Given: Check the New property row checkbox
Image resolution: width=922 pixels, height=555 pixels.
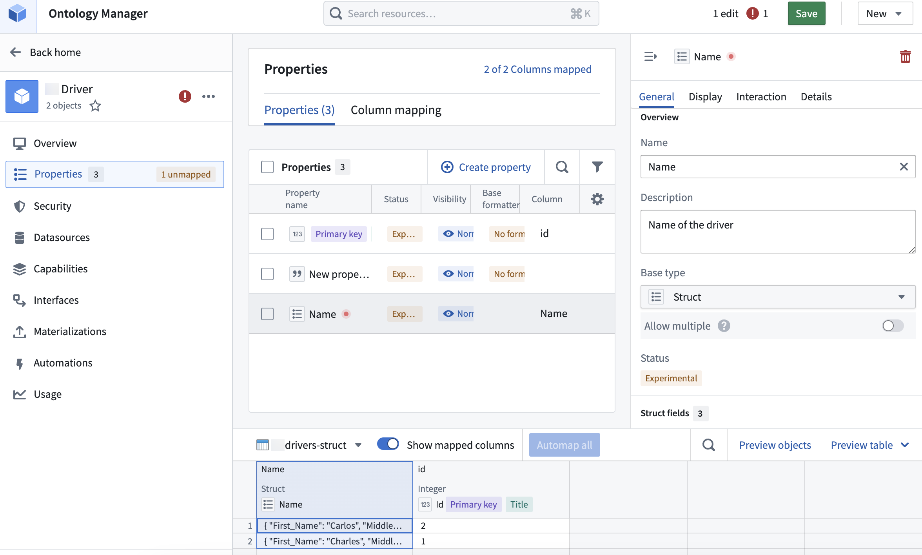Looking at the screenshot, I should 267,274.
